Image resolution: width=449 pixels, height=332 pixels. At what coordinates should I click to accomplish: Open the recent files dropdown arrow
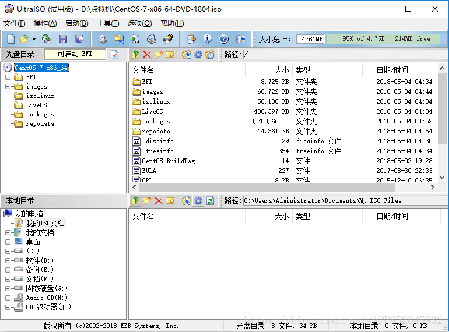pyautogui.click(x=34, y=39)
